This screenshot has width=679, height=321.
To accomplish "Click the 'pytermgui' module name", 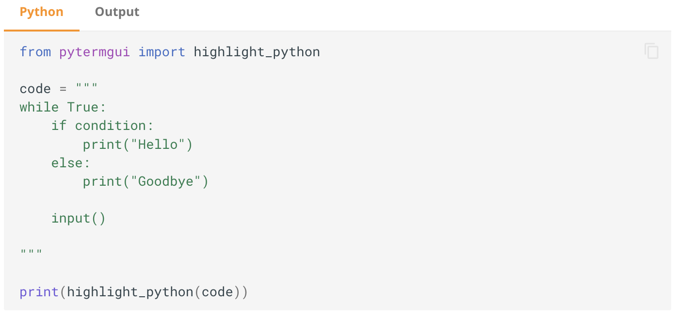I will coord(95,52).
